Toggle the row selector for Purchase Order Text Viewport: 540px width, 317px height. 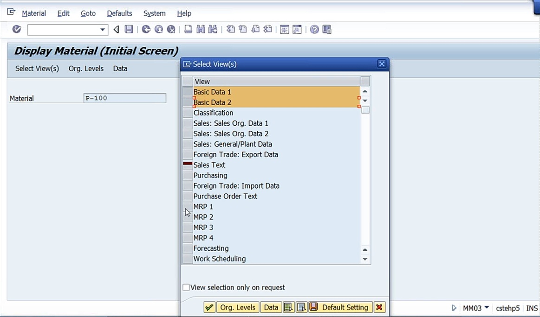(x=187, y=196)
